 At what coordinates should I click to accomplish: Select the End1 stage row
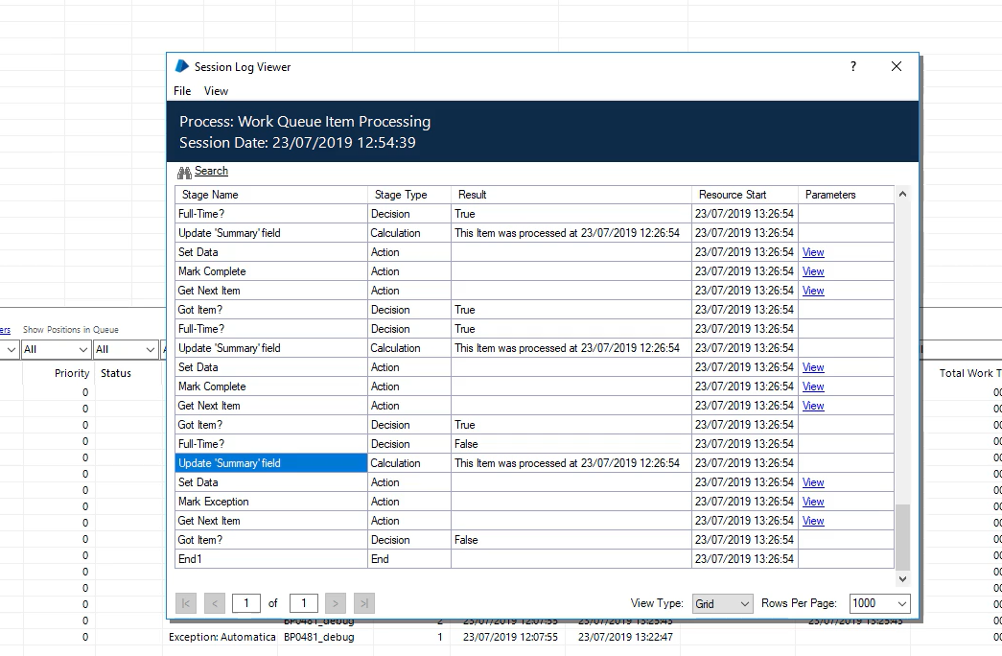tap(271, 559)
